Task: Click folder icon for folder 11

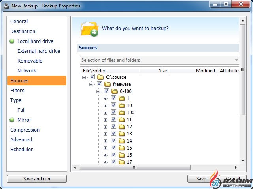Action: coord(121,119)
